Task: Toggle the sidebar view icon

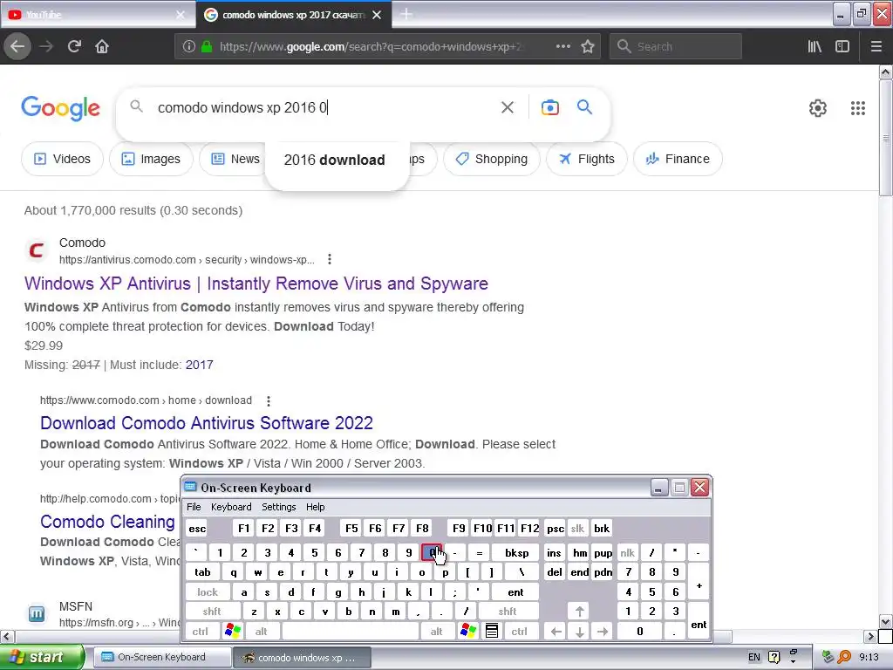Action: [842, 46]
